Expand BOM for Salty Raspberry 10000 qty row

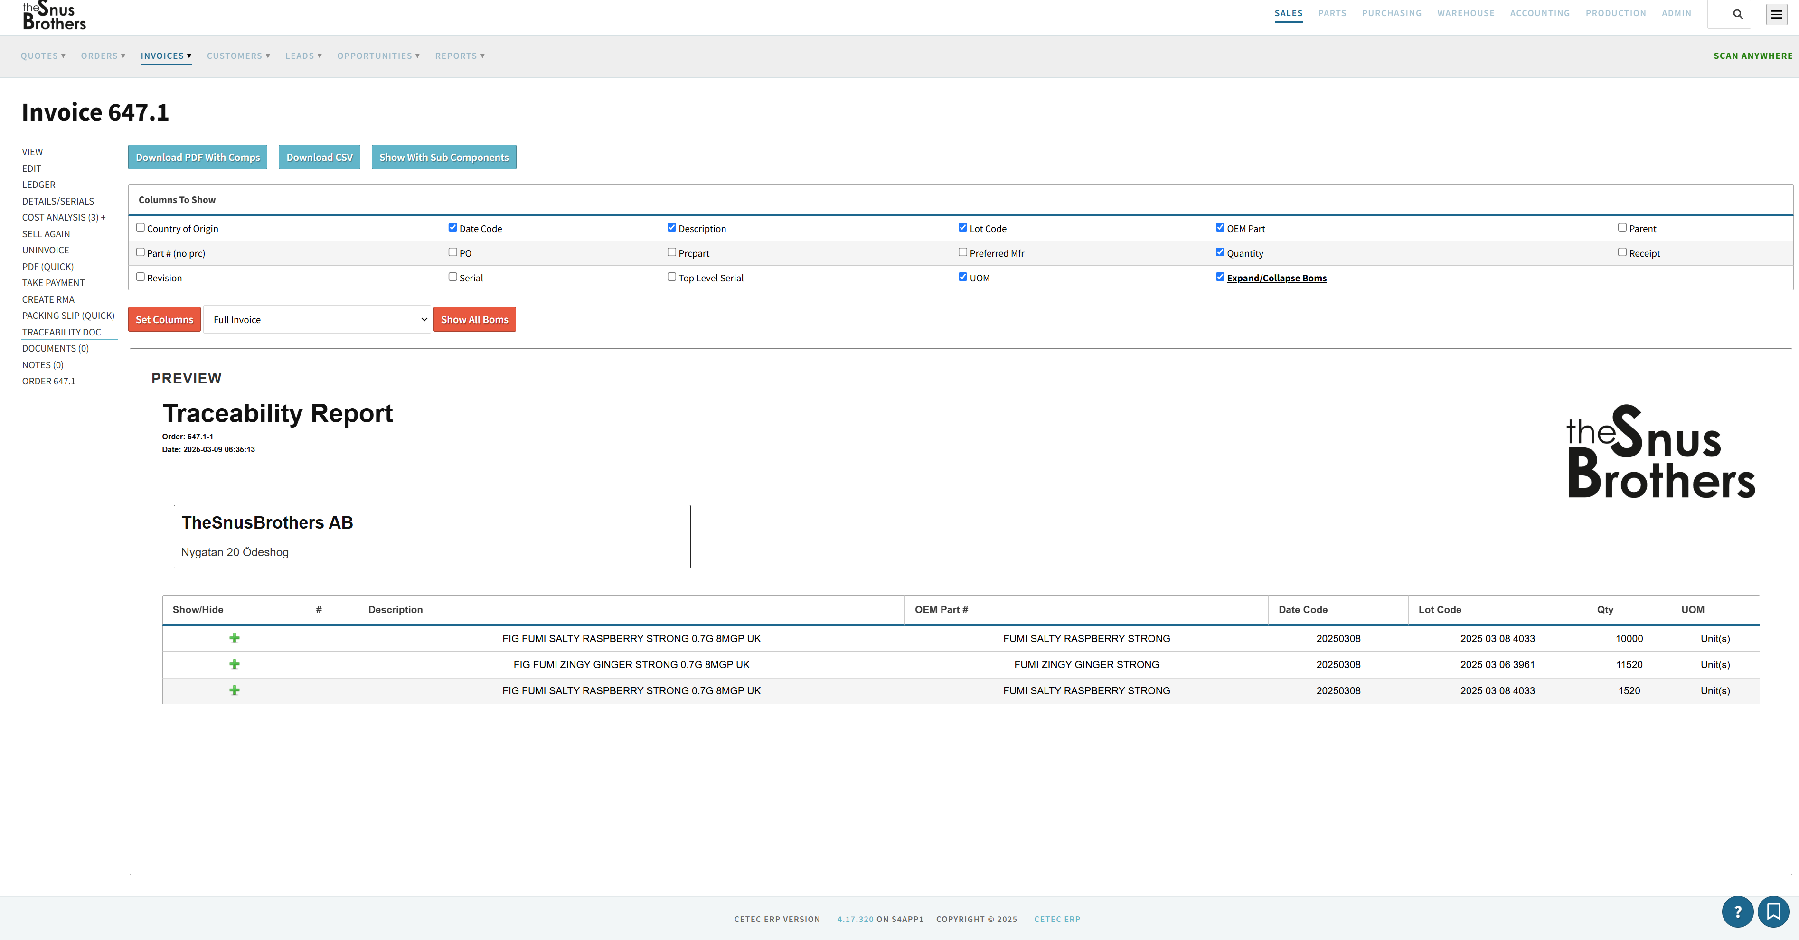point(235,638)
